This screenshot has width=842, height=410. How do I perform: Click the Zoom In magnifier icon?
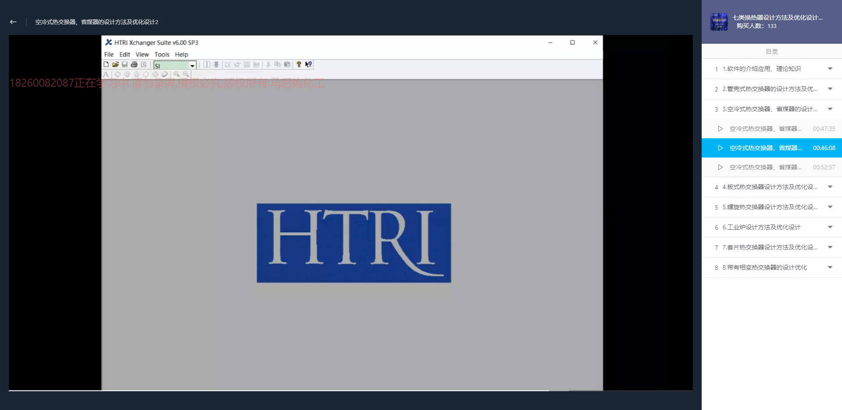(x=176, y=74)
